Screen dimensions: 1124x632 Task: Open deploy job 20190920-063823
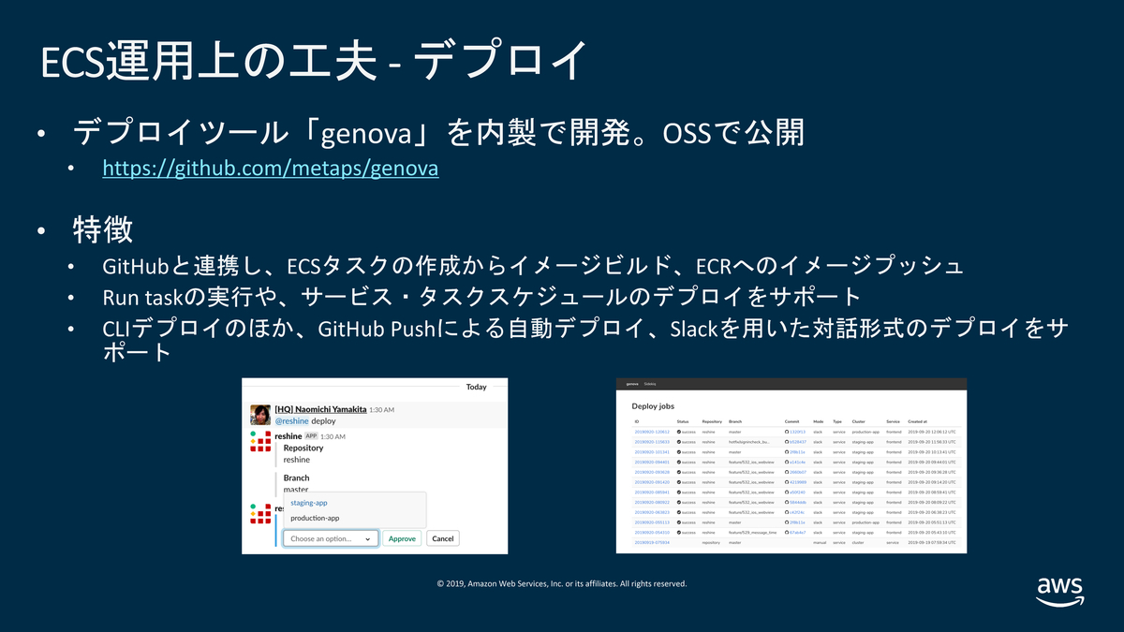[x=652, y=512]
